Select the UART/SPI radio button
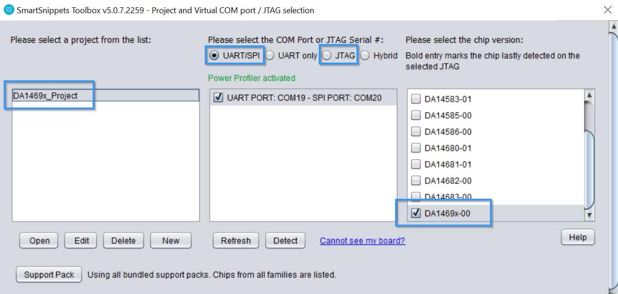Viewport: 618px width, 294px height. (x=213, y=55)
